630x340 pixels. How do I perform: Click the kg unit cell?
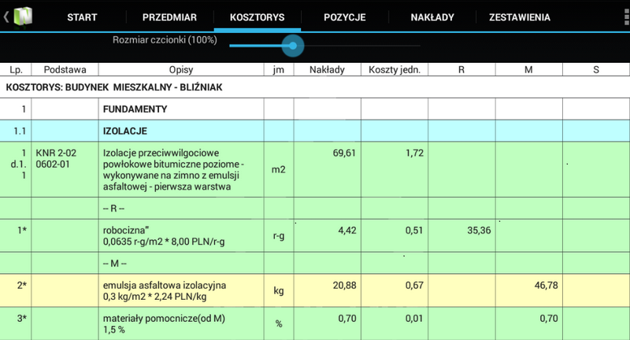[x=279, y=290]
